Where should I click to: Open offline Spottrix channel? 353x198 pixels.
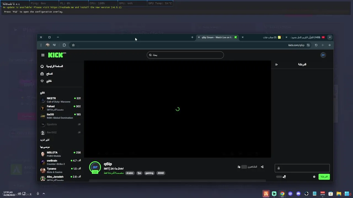click(61, 124)
